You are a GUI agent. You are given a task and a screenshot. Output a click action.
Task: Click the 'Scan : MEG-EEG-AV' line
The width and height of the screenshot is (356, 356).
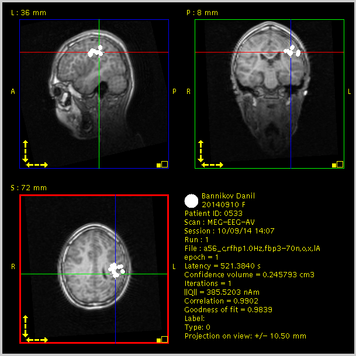pyautogui.click(x=219, y=222)
